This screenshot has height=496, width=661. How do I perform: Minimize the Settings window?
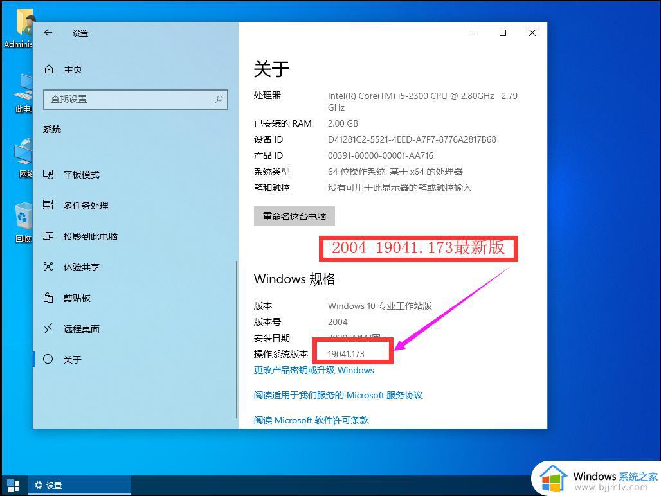(473, 33)
